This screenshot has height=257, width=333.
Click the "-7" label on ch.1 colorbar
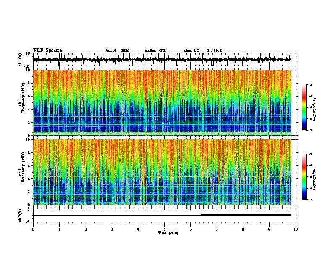pos(310,130)
